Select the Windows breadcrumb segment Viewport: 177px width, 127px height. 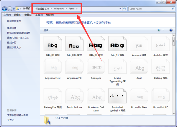pos(59,9)
